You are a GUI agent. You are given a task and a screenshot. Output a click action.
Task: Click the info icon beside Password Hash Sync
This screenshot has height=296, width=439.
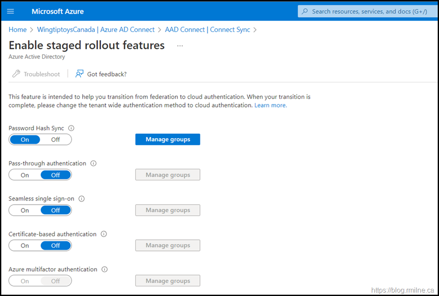(72, 128)
